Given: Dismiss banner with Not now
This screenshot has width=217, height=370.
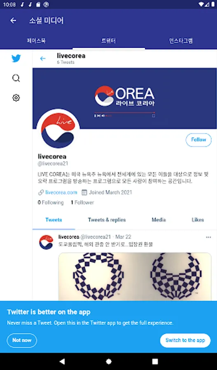Looking at the screenshot, I should 22,340.
